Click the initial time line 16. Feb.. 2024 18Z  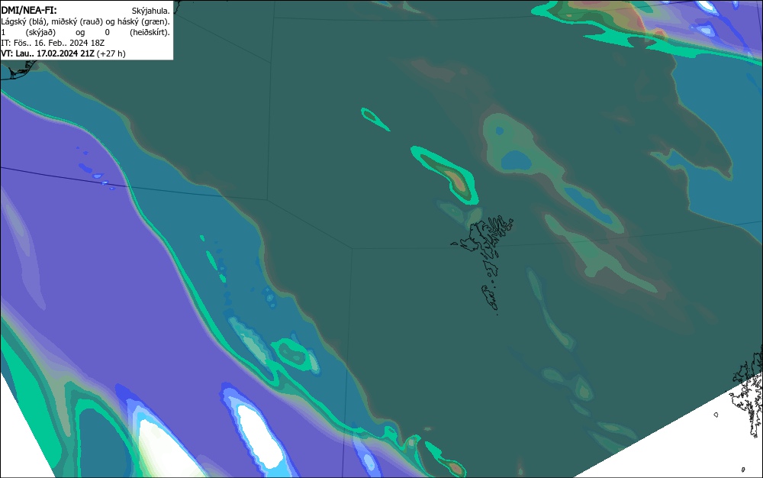pos(53,43)
